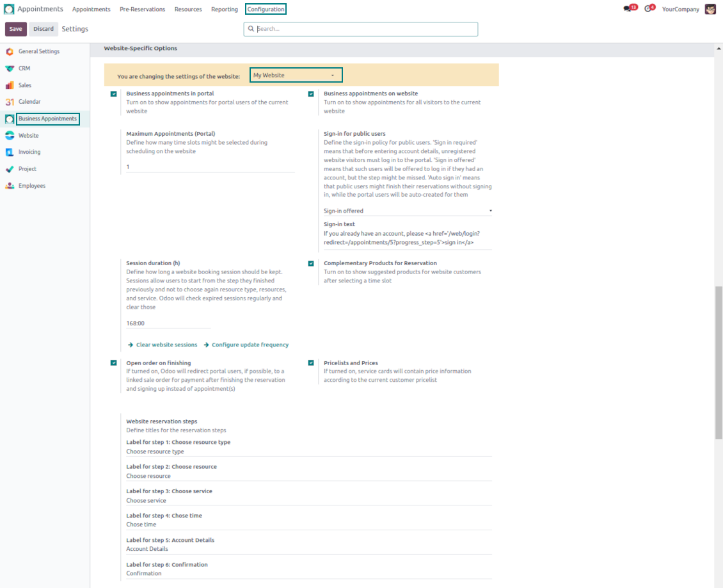Select the Sales settings icon
The width and height of the screenshot is (723, 588).
click(x=10, y=85)
